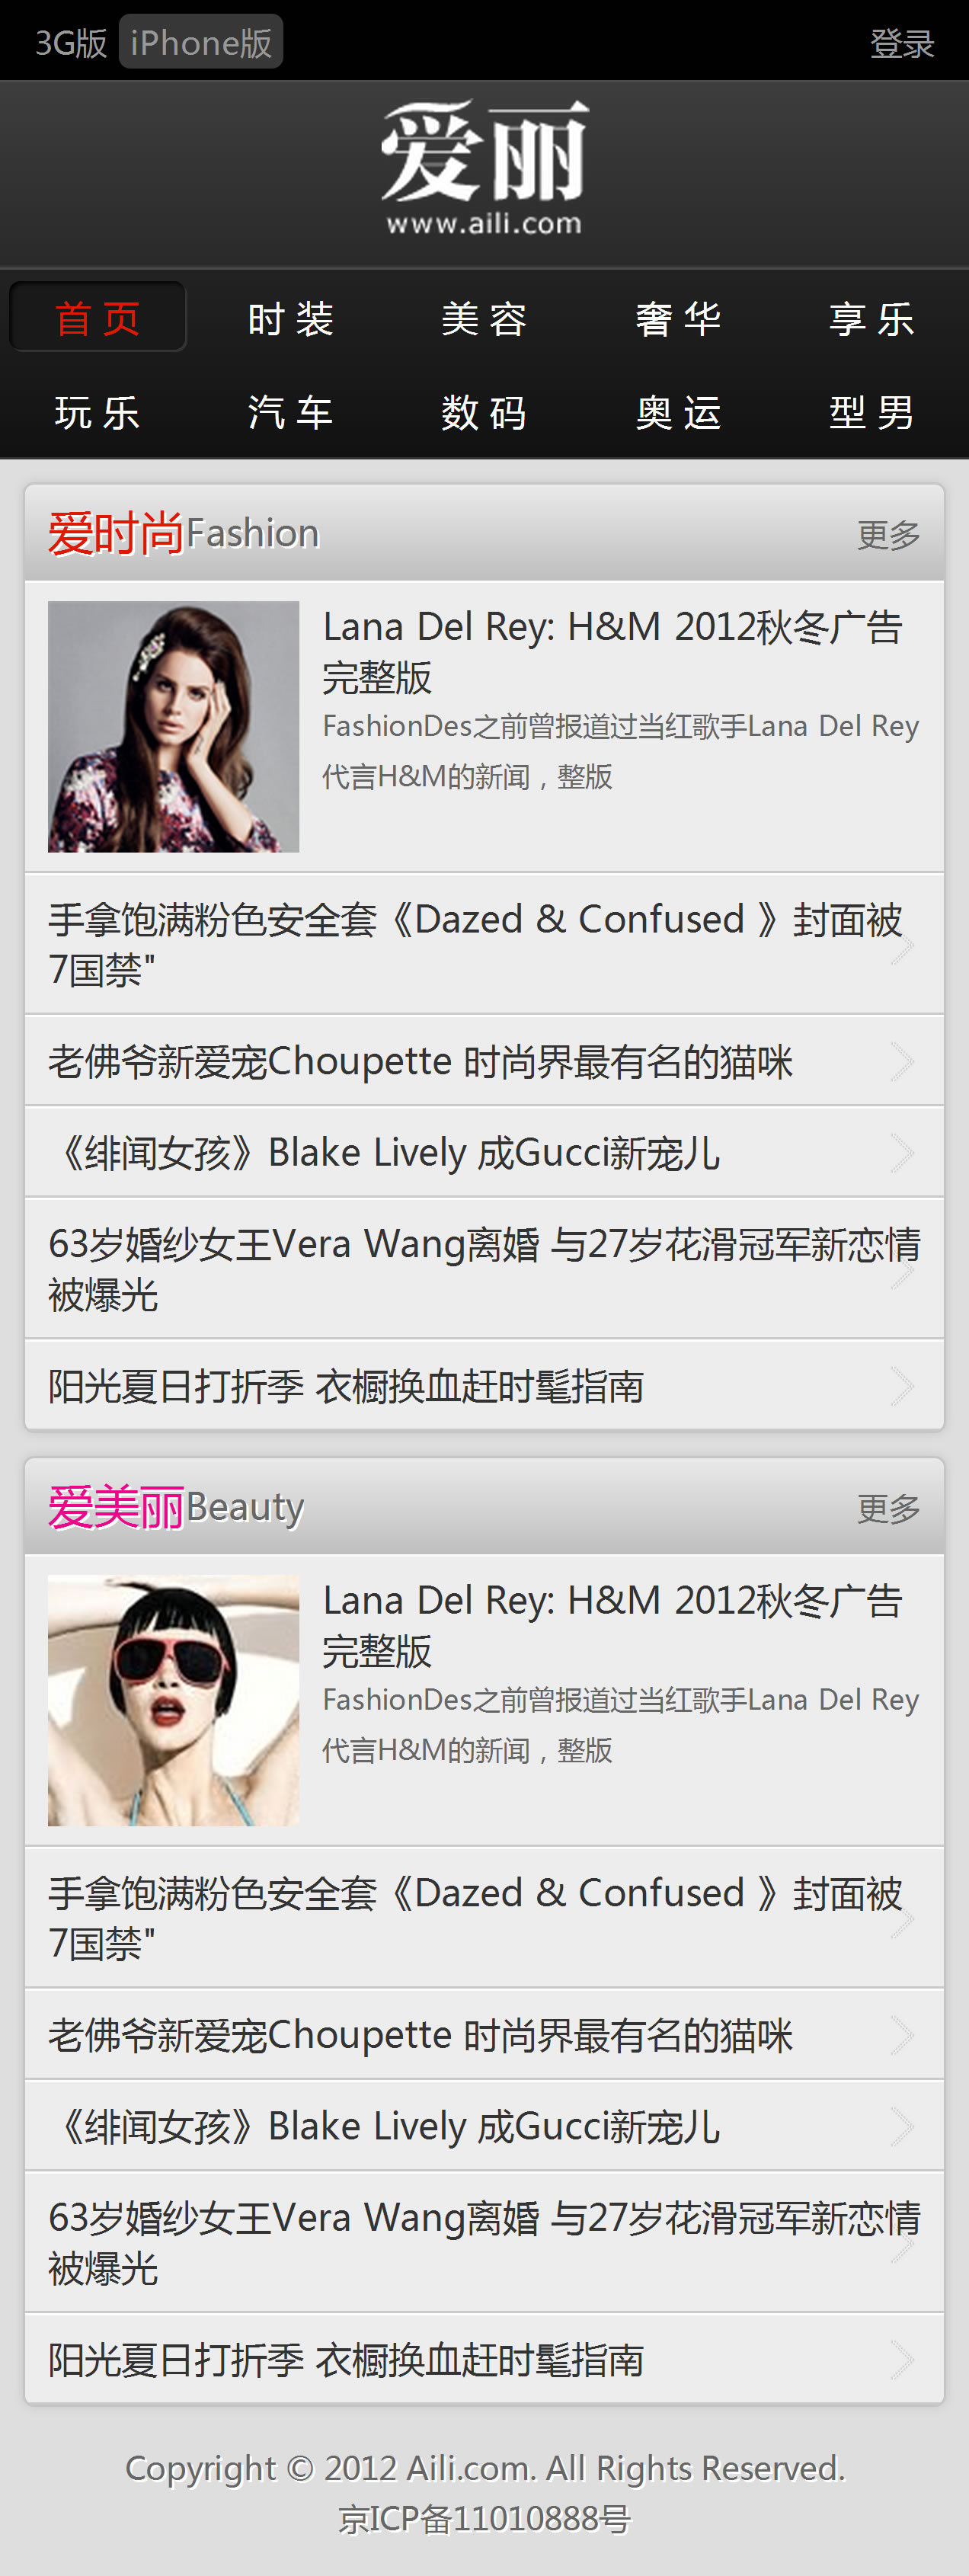Open Choupette article arrow in Beauty section
The image size is (969, 2576).
click(x=902, y=2035)
